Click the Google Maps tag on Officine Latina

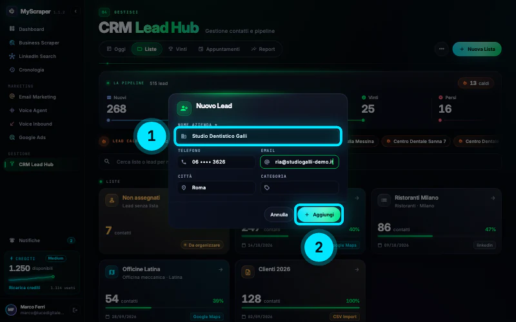(x=206, y=317)
